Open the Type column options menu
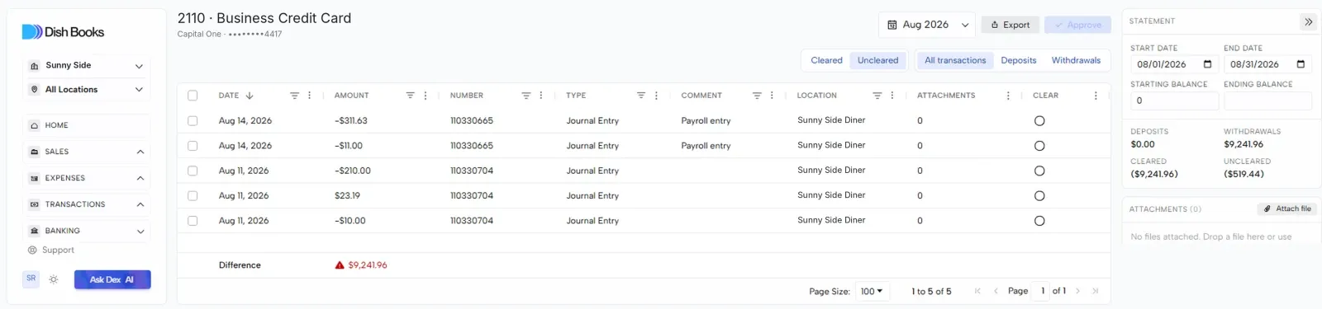Viewport: 1322px width, 309px height. (x=656, y=96)
